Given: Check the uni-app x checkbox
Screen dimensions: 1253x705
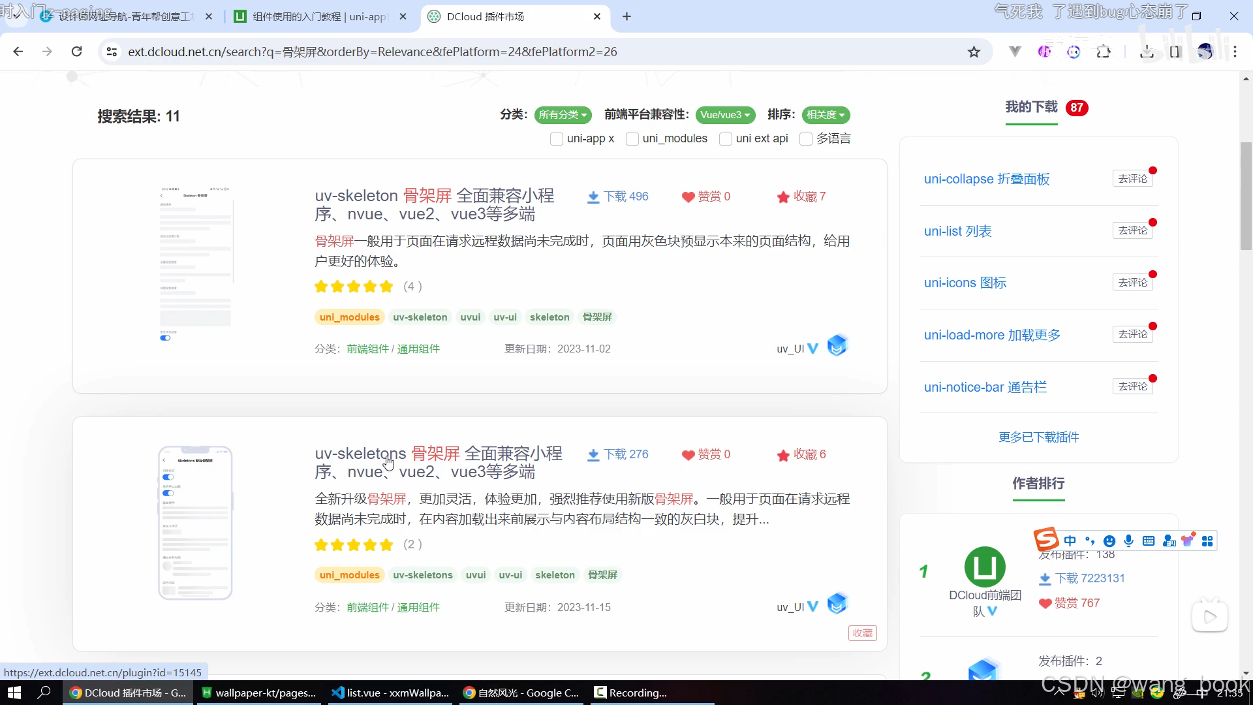Looking at the screenshot, I should [x=557, y=139].
